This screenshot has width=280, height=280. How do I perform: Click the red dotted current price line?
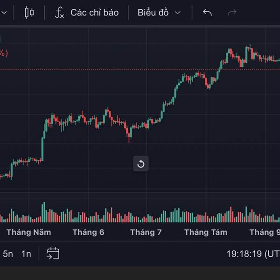pos(117,69)
